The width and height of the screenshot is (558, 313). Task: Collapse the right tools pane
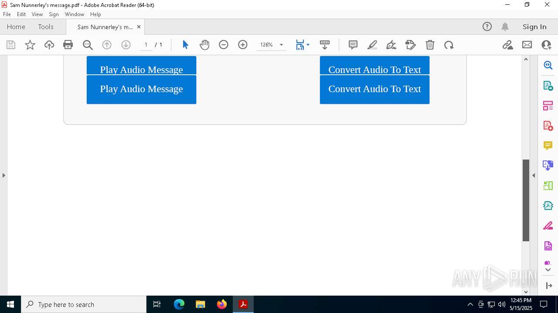pyautogui.click(x=534, y=175)
